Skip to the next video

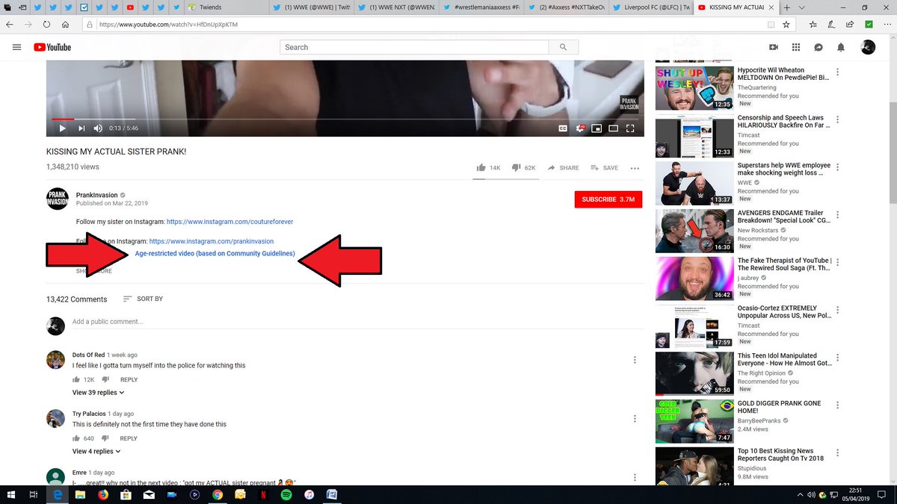(x=81, y=128)
